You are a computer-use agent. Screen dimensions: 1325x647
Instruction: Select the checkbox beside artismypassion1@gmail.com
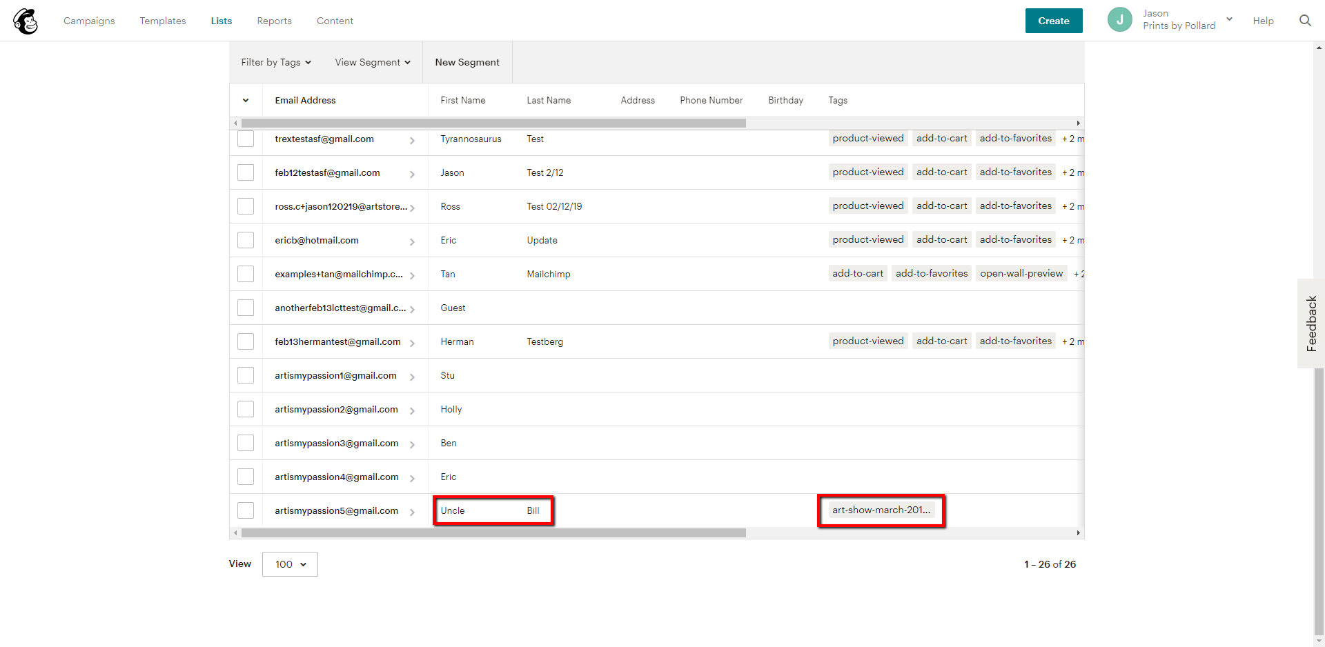pyautogui.click(x=246, y=375)
